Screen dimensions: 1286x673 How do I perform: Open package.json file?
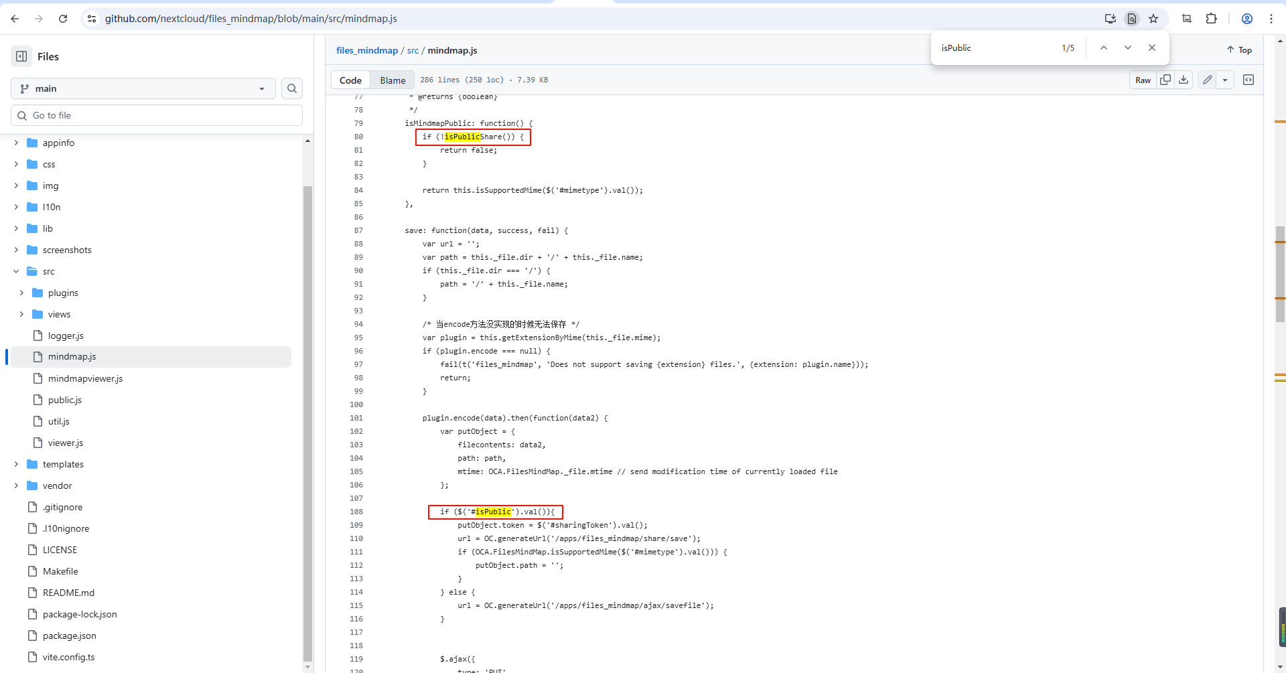pos(70,635)
